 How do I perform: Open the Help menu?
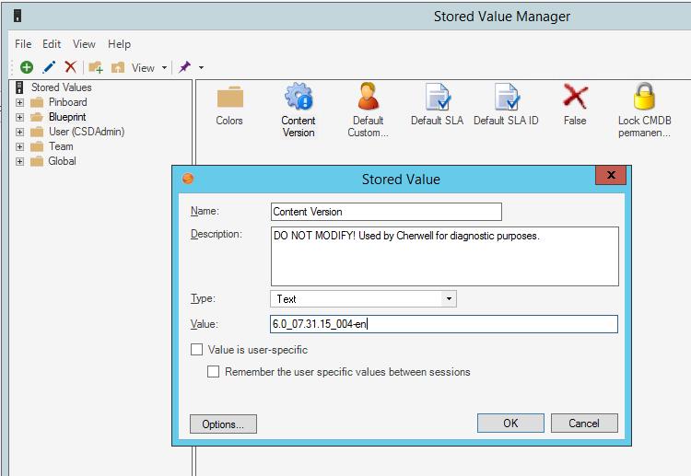coord(119,44)
